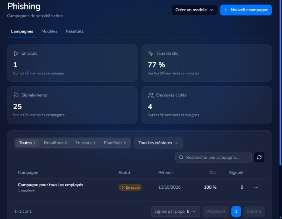Expand the Tous les créateurs filter

coord(158,143)
